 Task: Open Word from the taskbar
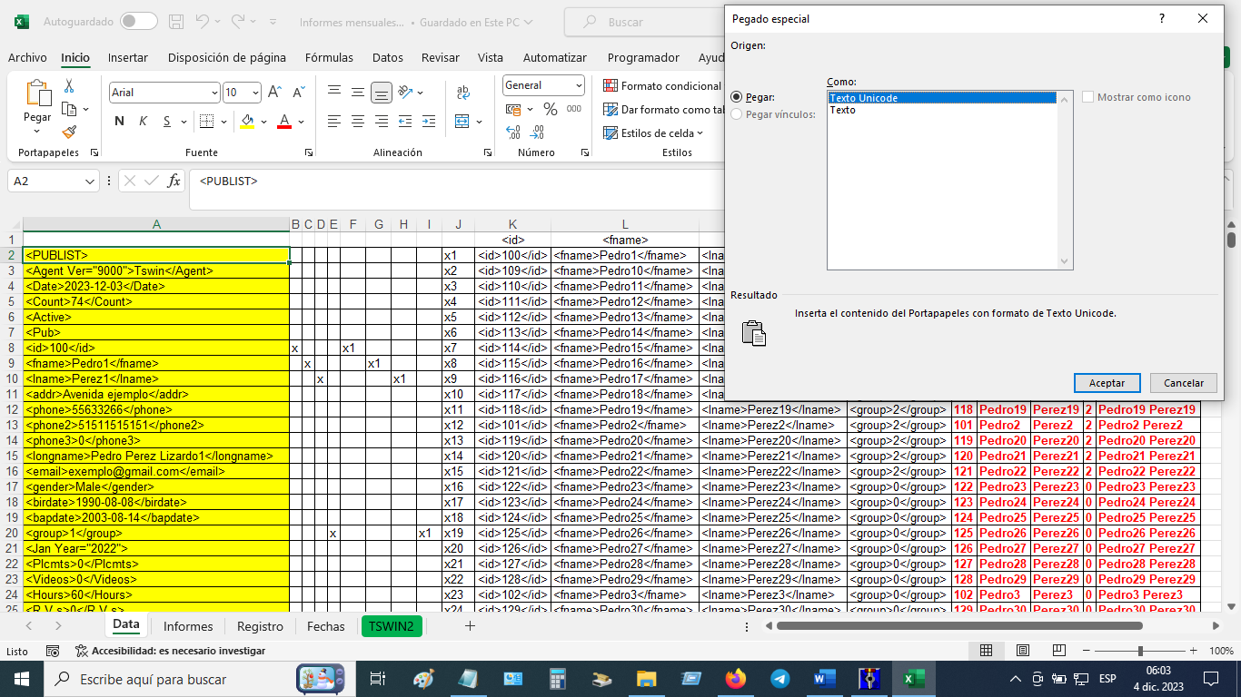[824, 678]
